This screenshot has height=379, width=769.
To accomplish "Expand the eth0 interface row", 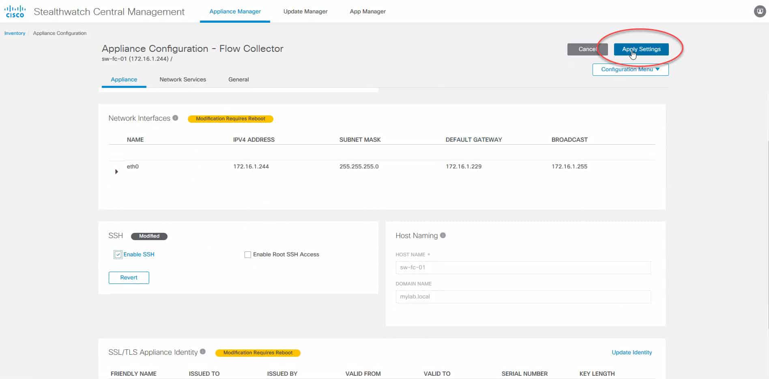I will 116,172.
